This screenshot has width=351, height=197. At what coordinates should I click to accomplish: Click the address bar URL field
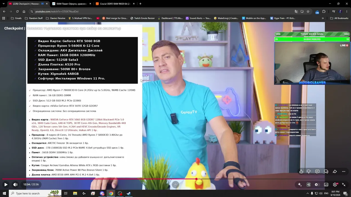tap(162, 11)
